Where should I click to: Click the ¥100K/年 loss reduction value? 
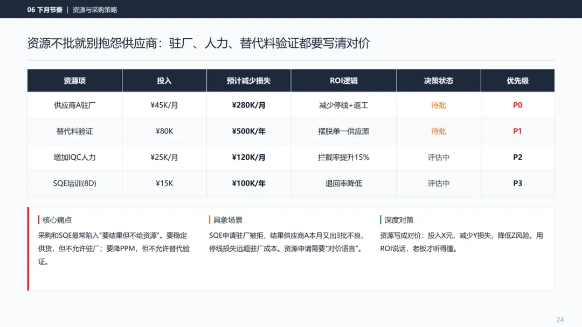[x=248, y=183]
